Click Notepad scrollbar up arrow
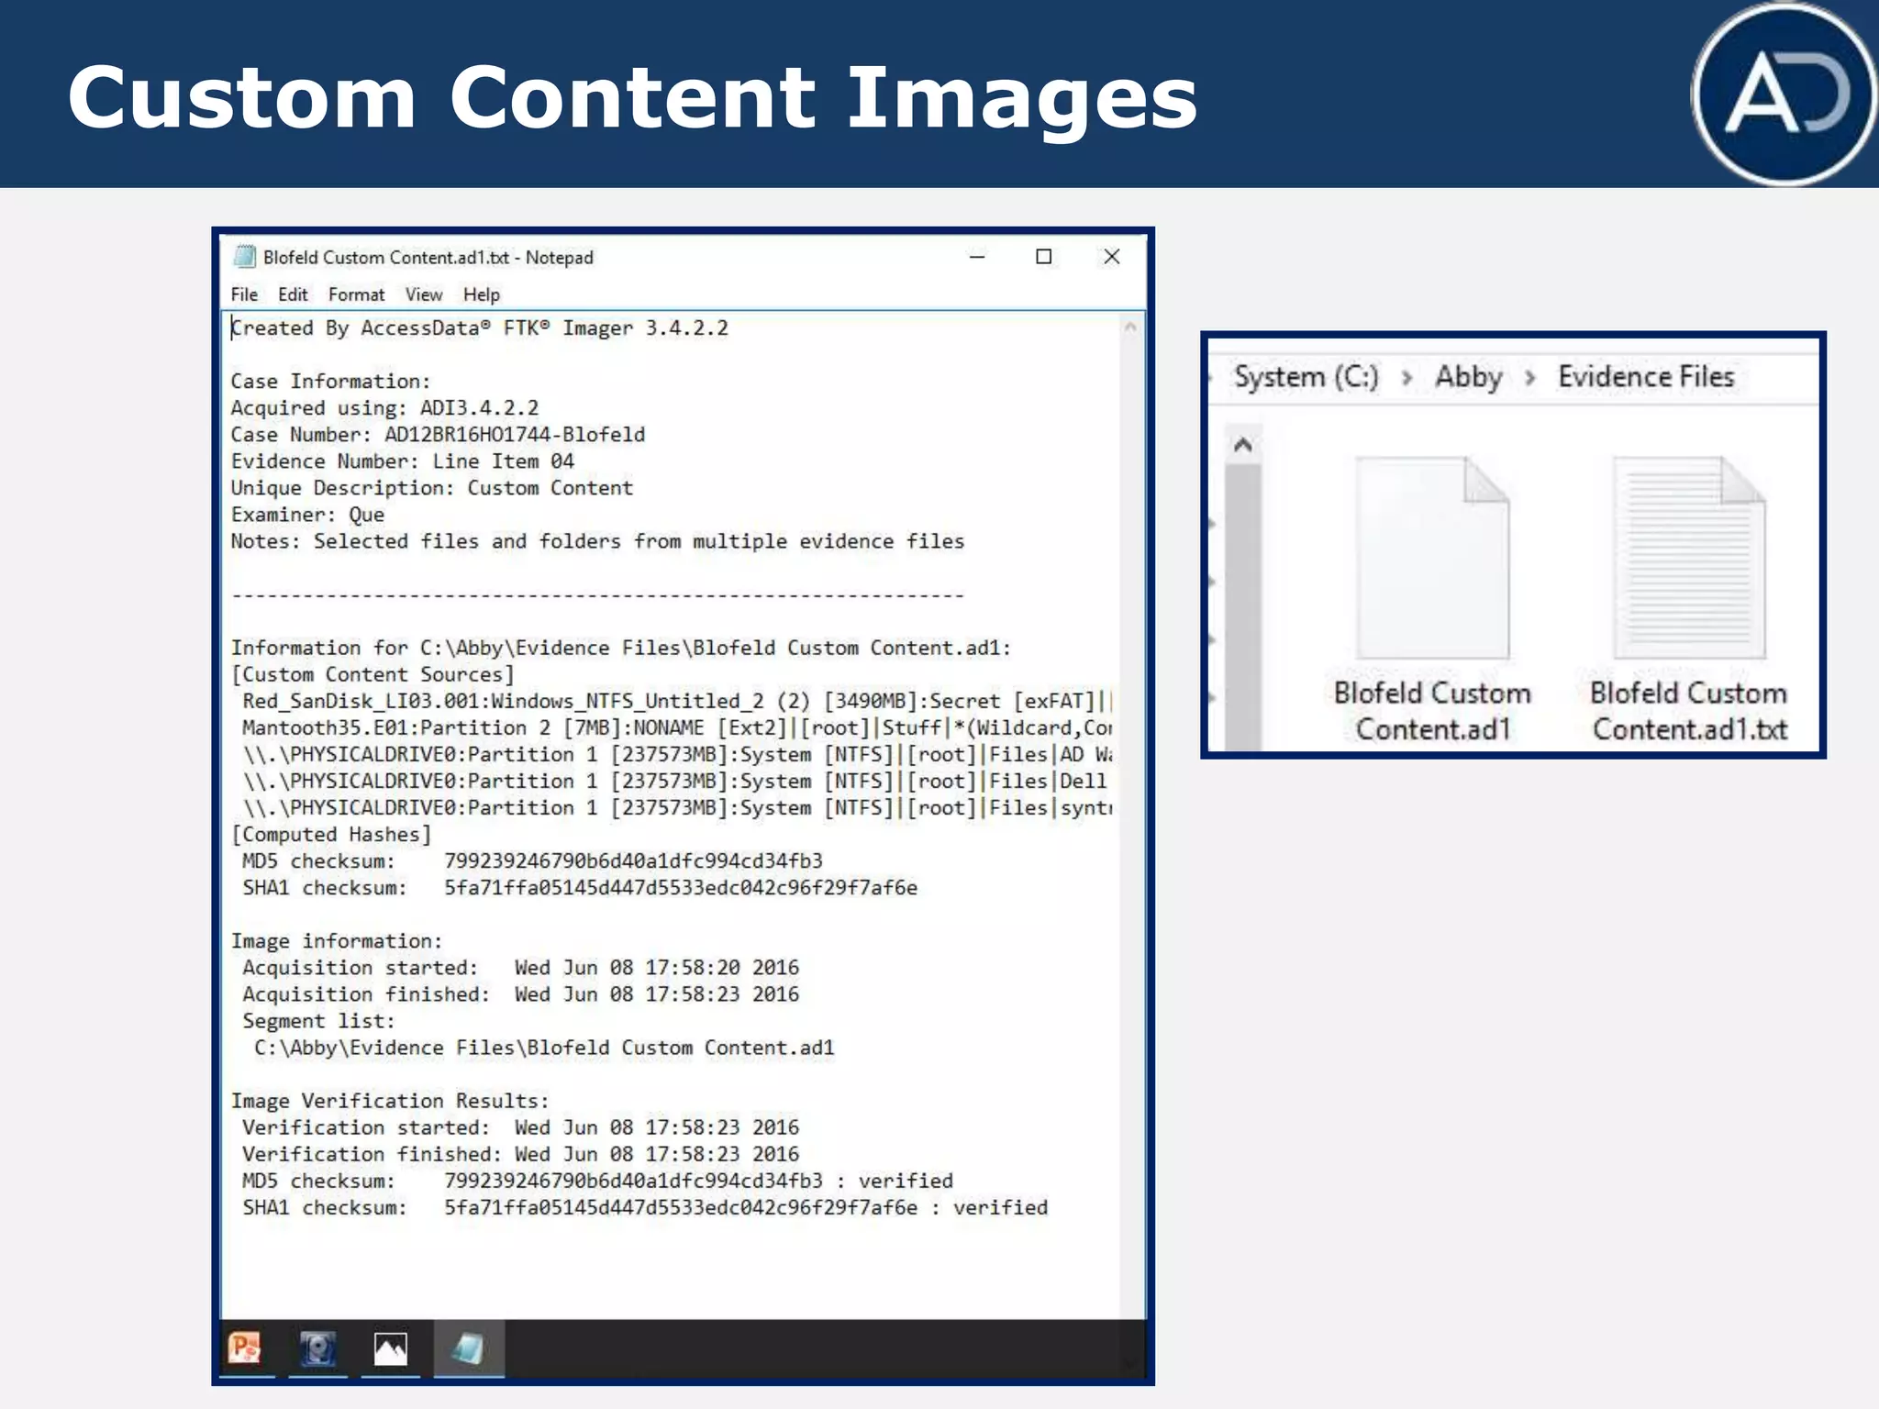The width and height of the screenshot is (1879, 1409). point(1130,327)
